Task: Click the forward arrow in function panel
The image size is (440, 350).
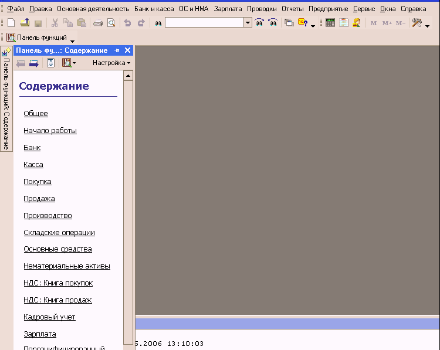Action: pos(34,63)
